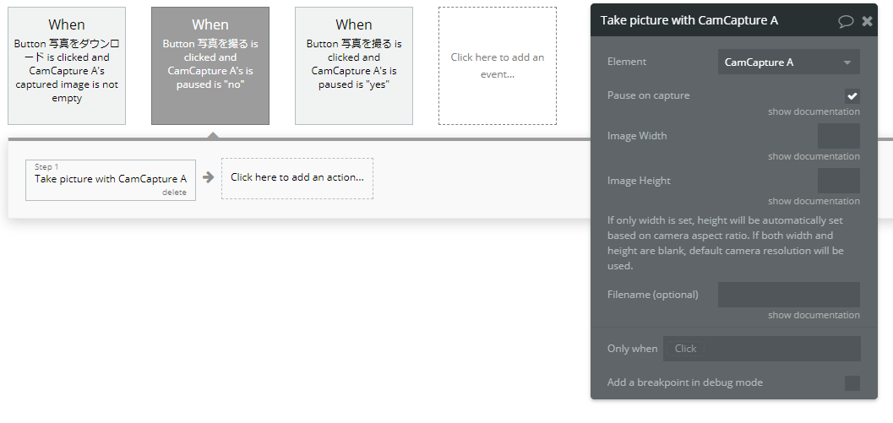893x423 pixels.
Task: Show documentation under Image Width
Action: pos(814,156)
